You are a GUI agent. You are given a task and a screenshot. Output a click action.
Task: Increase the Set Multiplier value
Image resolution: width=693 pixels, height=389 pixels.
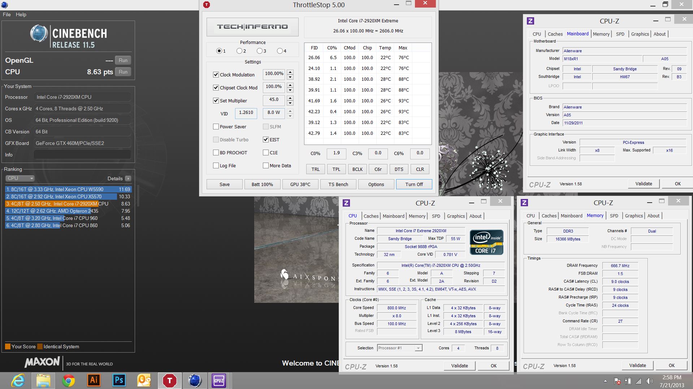[x=290, y=98]
